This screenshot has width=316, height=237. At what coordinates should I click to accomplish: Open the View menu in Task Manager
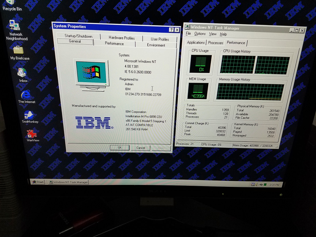point(213,34)
